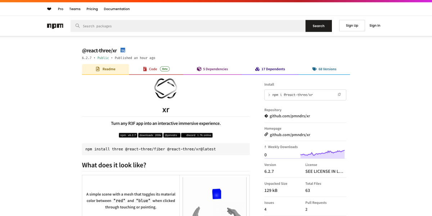Click the @pmndrs badge

(x=172, y=135)
